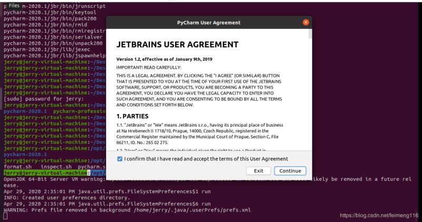This screenshot has width=422, height=222.
Task: Click 'IMPORTANT! READ CAREFULLY:' text
Action: click(149, 67)
